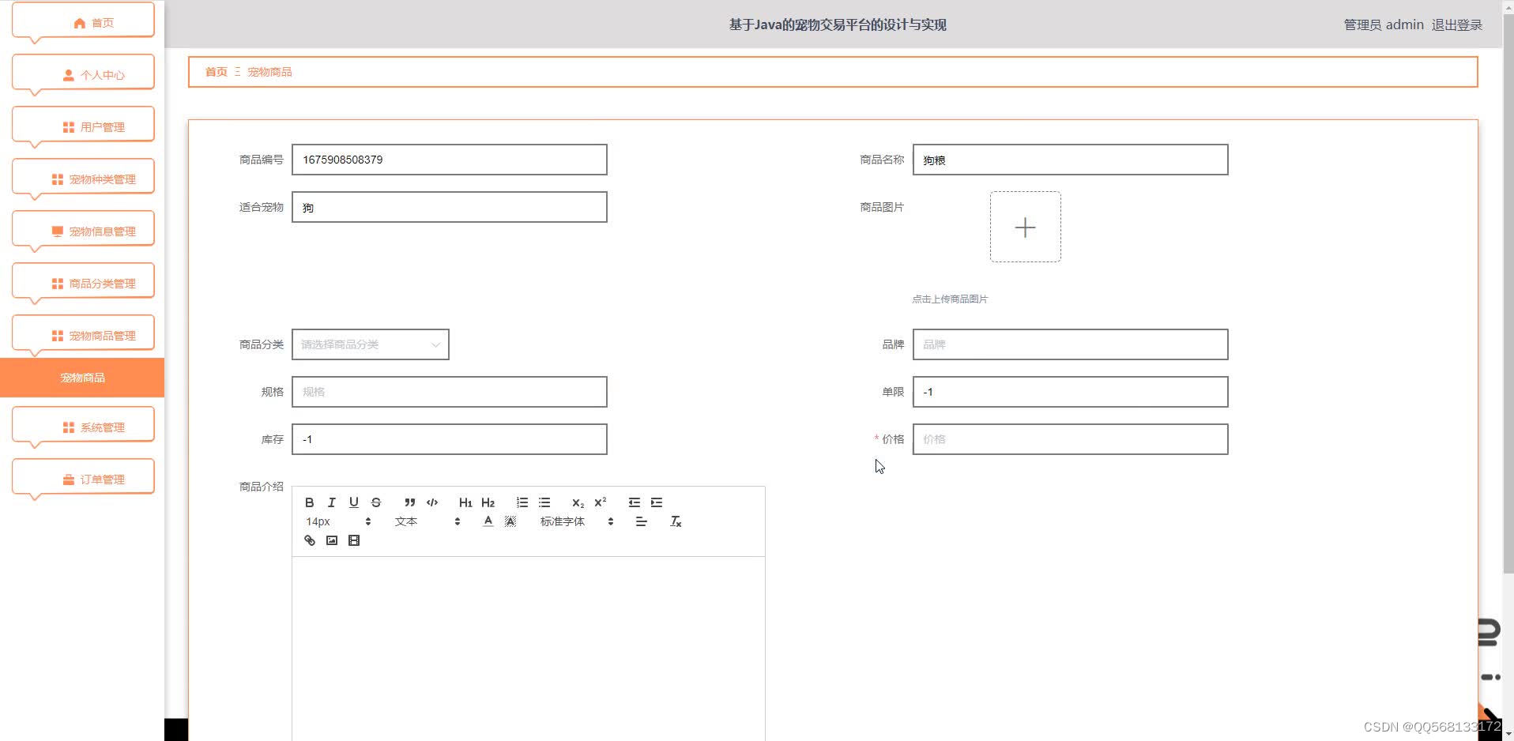
Task: Click the 规格 input field
Action: point(450,392)
